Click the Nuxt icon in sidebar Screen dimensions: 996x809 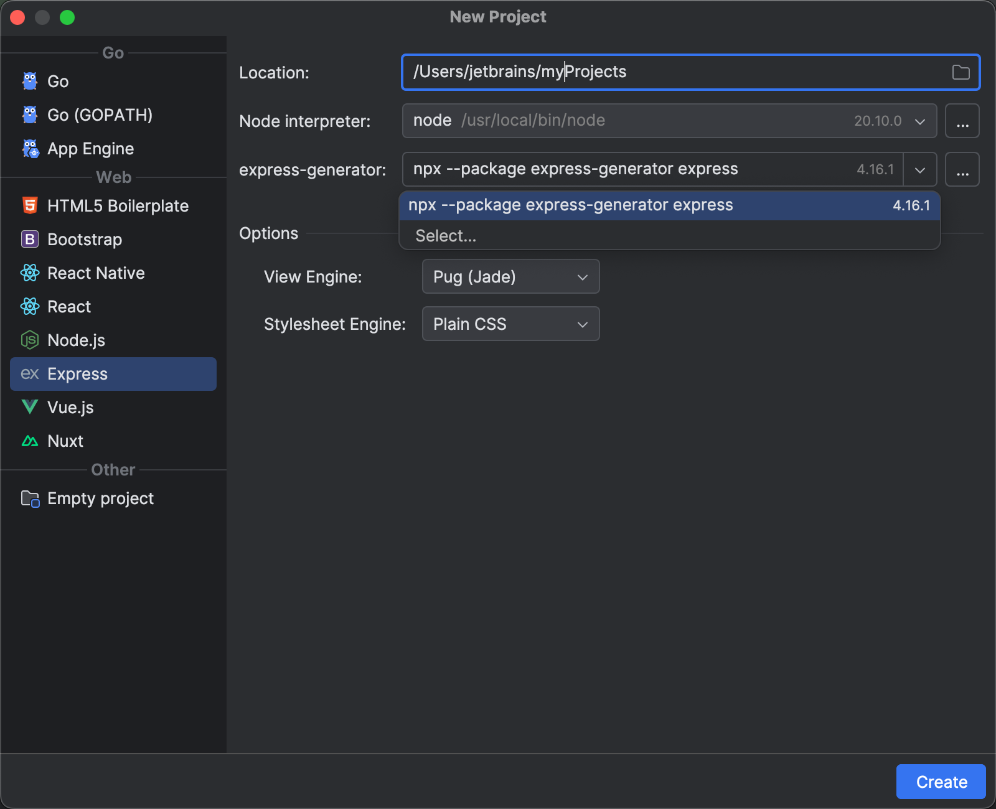(x=29, y=441)
